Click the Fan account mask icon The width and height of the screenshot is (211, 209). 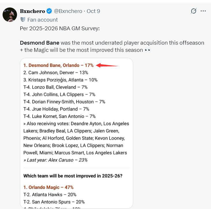pos(23,20)
